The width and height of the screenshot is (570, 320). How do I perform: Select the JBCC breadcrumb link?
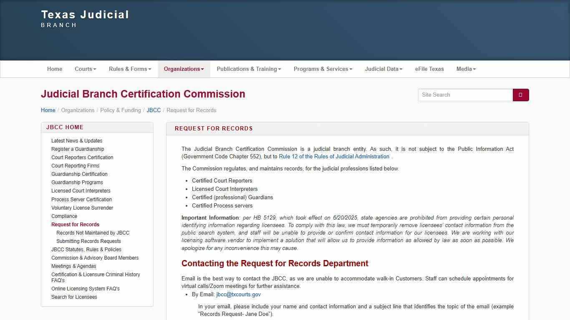(154, 110)
